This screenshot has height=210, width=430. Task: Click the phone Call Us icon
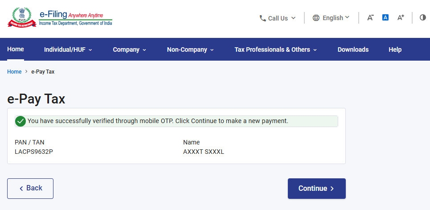pyautogui.click(x=262, y=18)
